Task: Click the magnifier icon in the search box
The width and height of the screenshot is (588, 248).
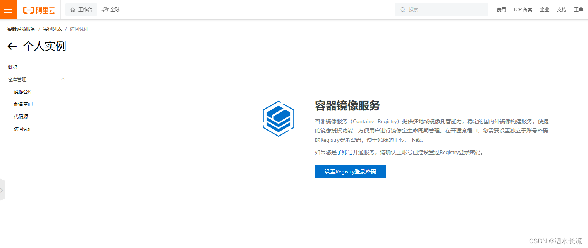Action: pyautogui.click(x=403, y=10)
